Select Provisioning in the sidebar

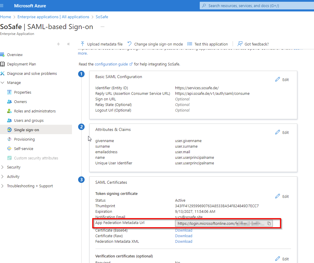[x=24, y=139]
